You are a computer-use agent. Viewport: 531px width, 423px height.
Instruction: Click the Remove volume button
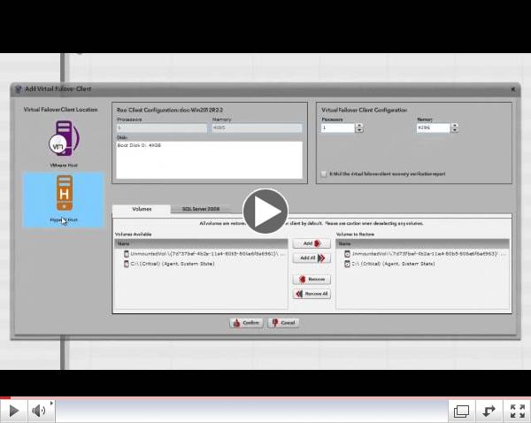pos(312,280)
